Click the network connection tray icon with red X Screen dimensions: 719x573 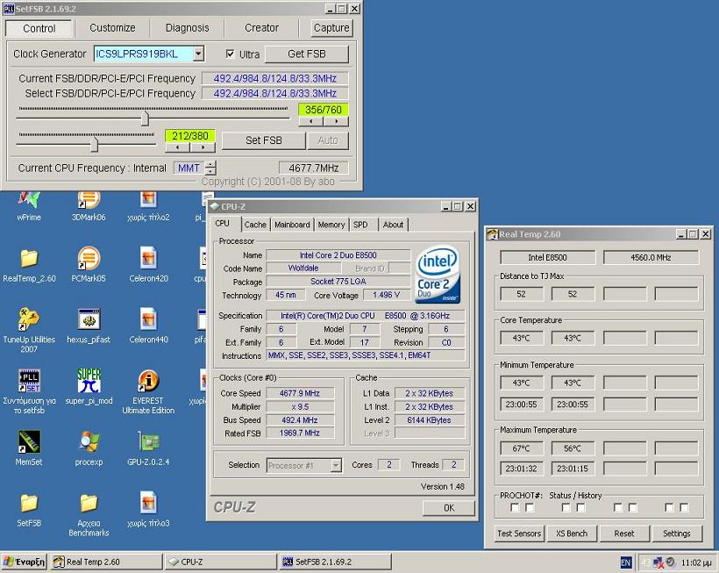pyautogui.click(x=658, y=562)
